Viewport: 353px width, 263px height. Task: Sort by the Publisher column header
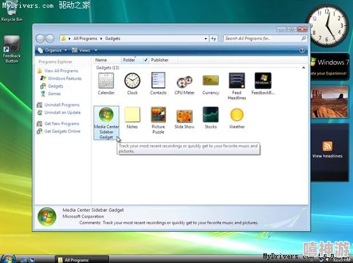(x=160, y=60)
